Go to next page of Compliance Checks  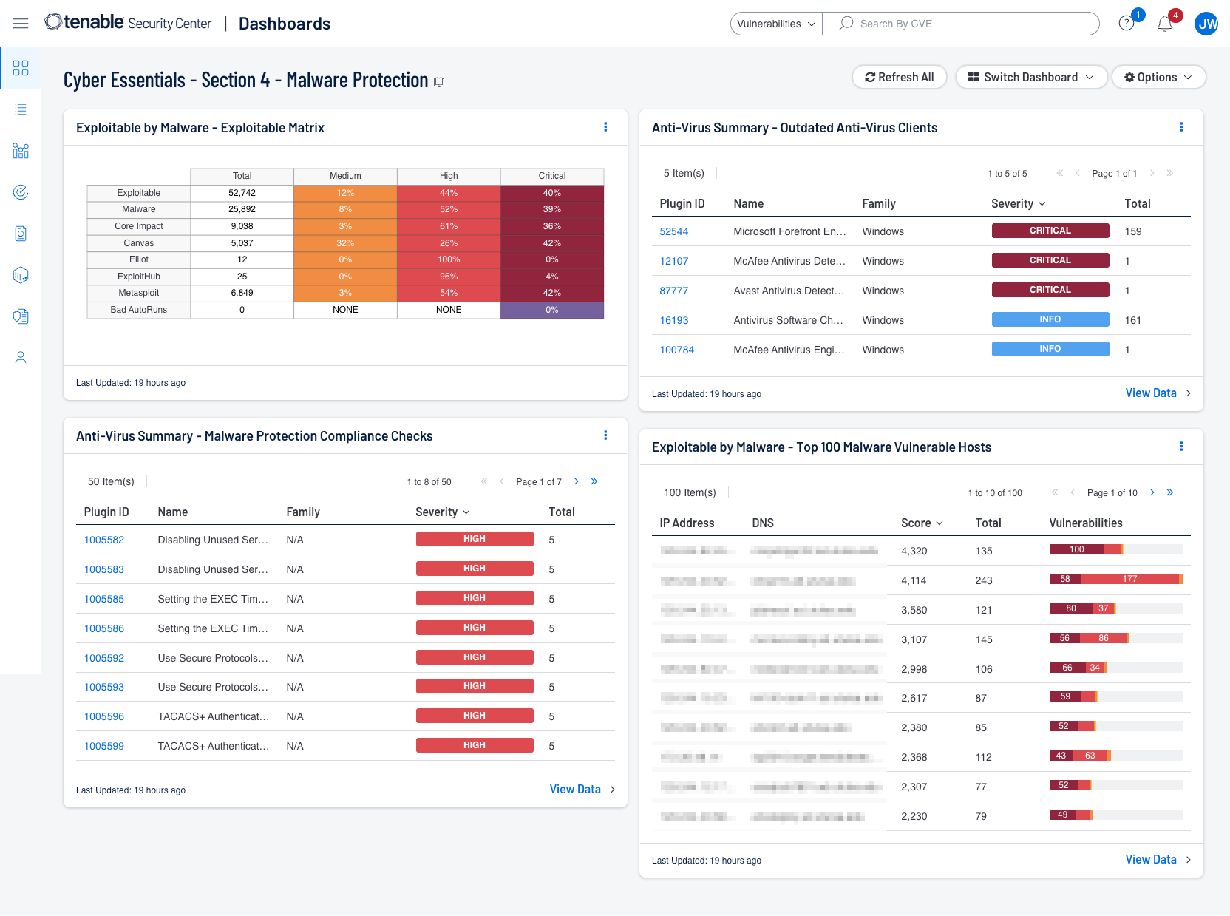click(x=577, y=481)
